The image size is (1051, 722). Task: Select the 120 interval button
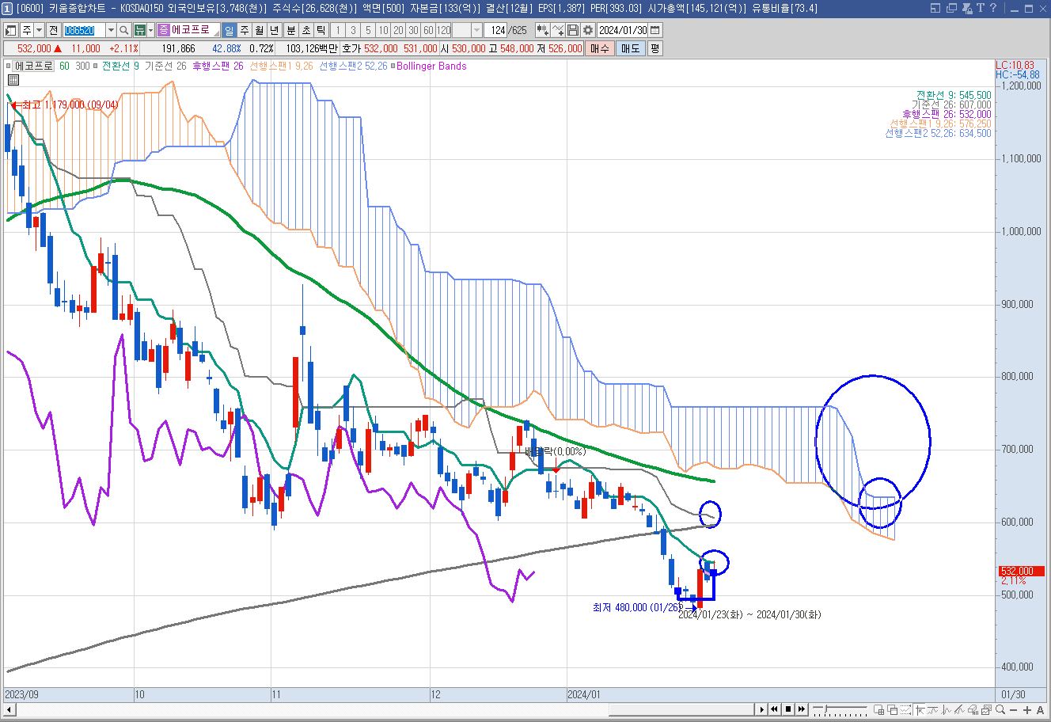[443, 30]
